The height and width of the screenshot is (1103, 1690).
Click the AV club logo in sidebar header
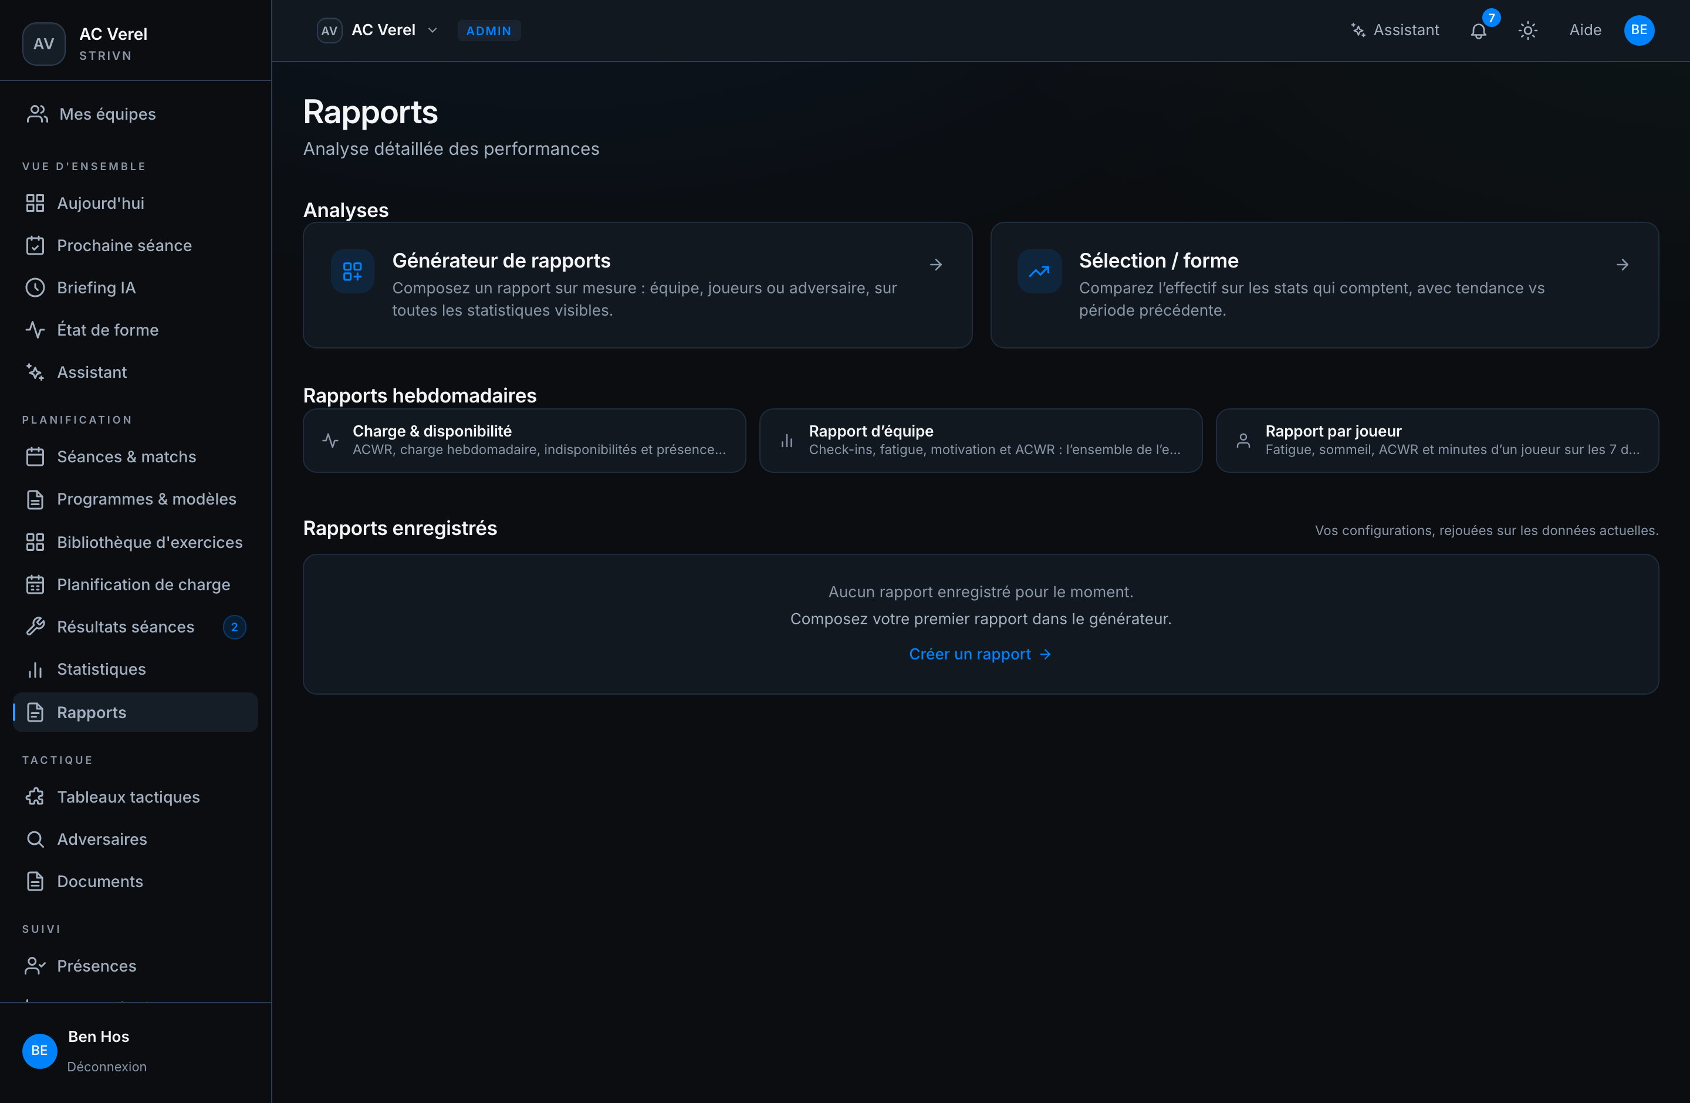click(44, 44)
